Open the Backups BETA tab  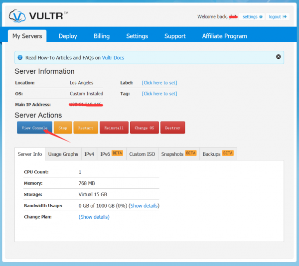(x=218, y=154)
